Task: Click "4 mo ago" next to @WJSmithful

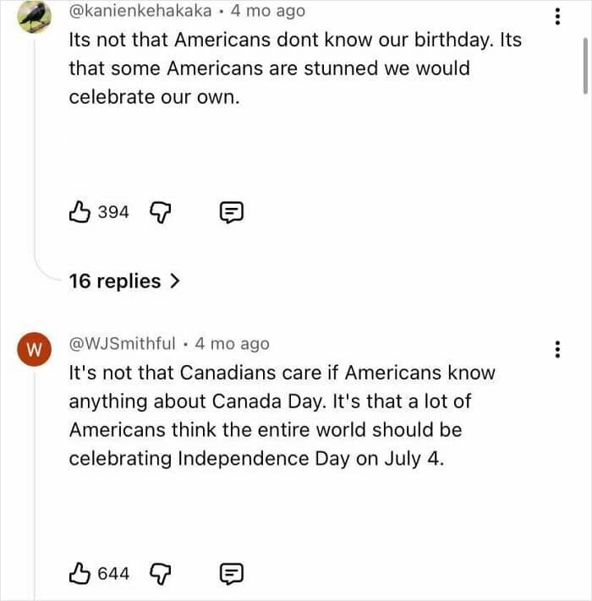Action: (x=232, y=343)
